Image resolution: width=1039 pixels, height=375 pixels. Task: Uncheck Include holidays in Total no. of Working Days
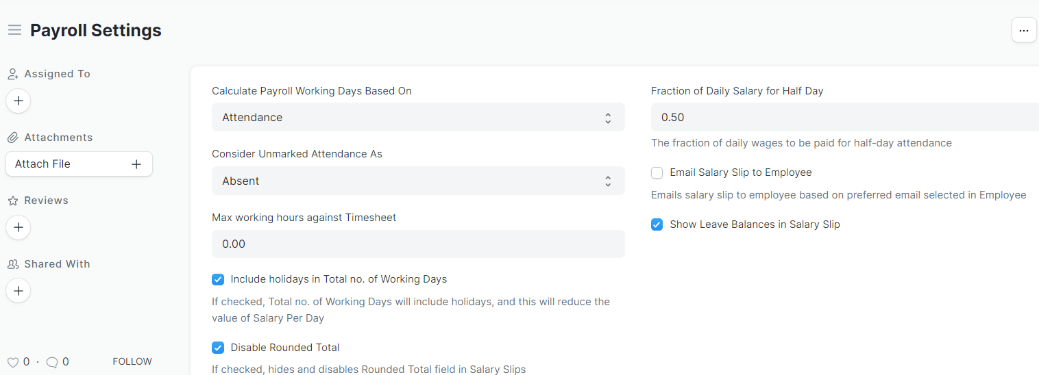tap(218, 279)
